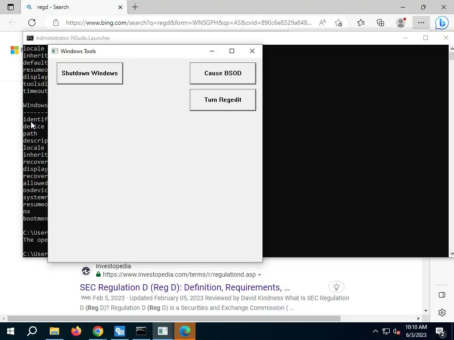Viewport: 454px width, 340px height.
Task: Click the Bing URL address bar
Action: coord(189,23)
